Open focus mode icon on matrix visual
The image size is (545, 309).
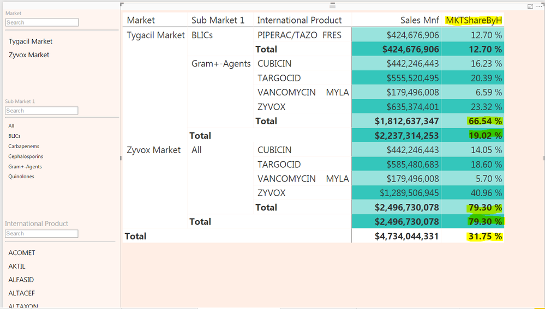point(530,7)
